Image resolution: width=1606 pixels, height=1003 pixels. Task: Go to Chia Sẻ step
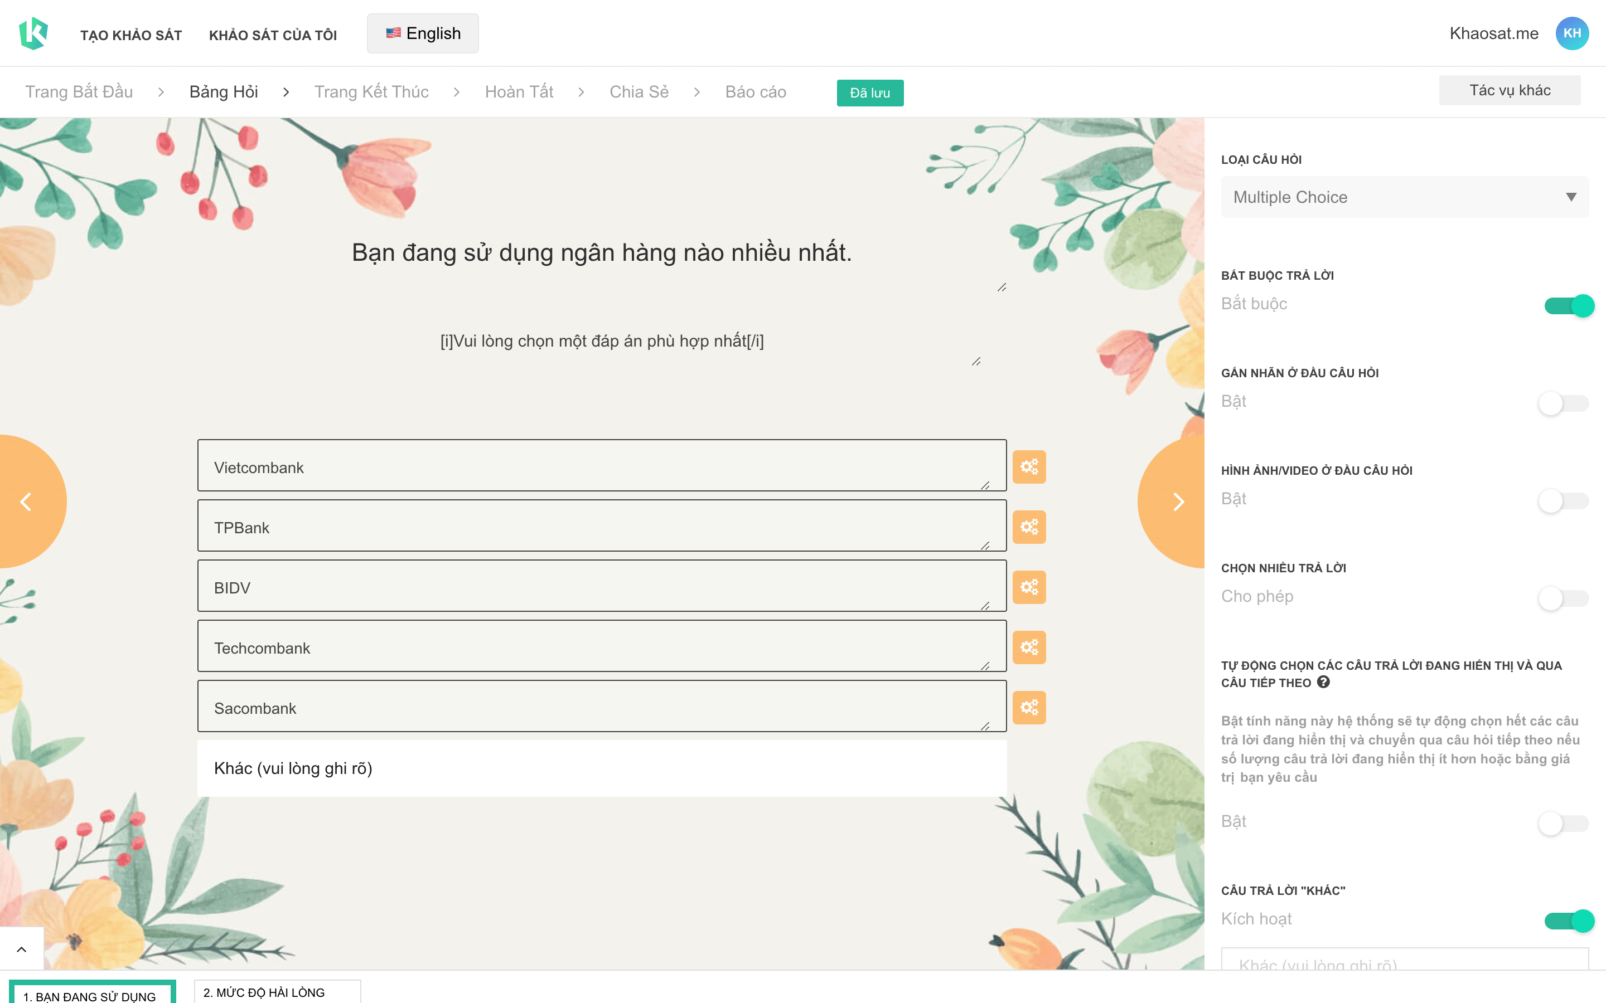click(639, 91)
